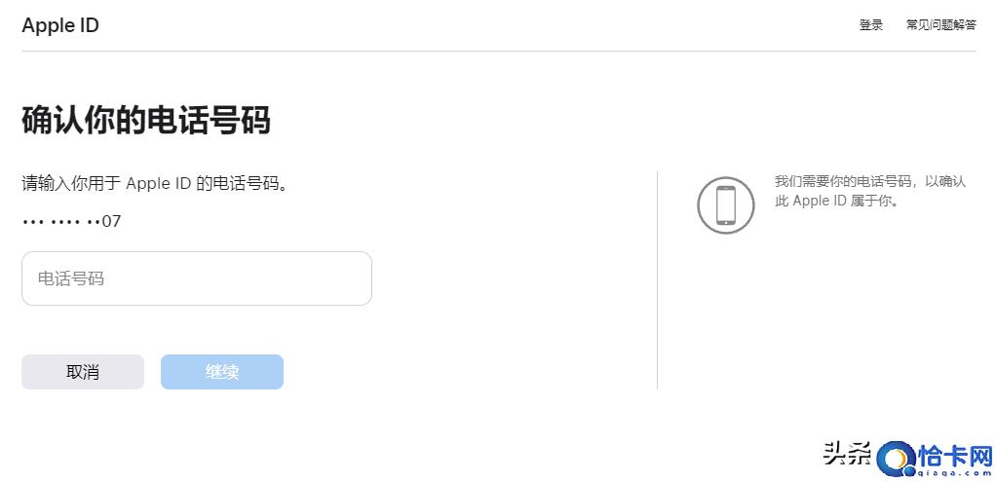Click the Apple ID title in header
This screenshot has height=481, width=995.
pyautogui.click(x=60, y=25)
